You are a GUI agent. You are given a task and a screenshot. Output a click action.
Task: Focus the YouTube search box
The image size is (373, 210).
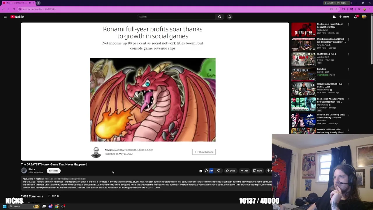coord(176,17)
